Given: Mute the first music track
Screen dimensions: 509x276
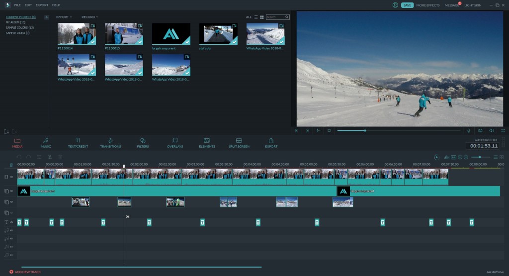Looking at the screenshot, I should [12, 231].
